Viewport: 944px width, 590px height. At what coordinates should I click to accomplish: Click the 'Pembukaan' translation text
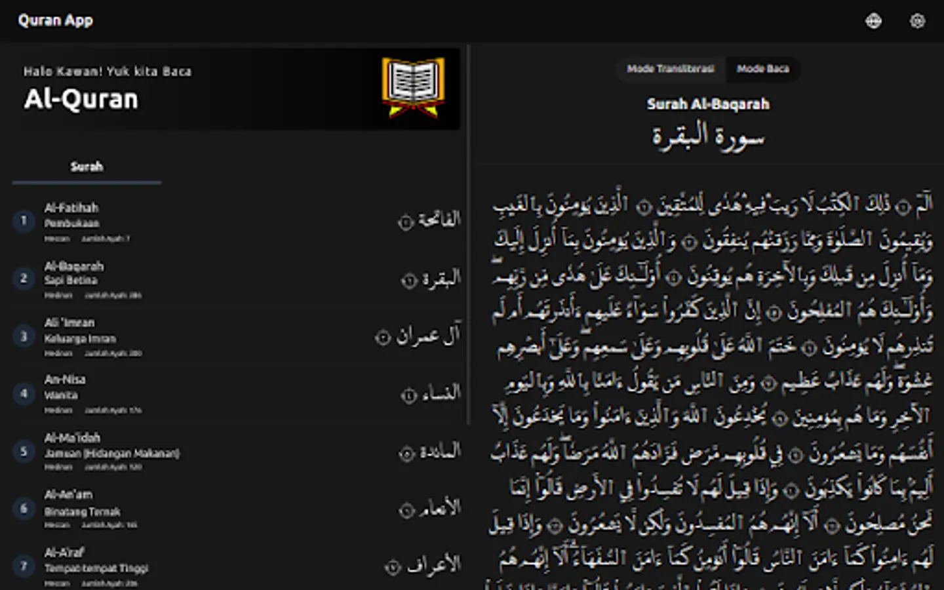tap(71, 224)
